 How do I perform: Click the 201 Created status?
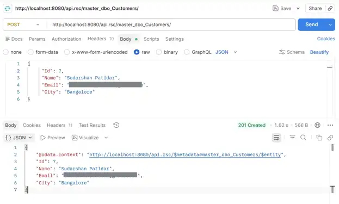click(x=251, y=125)
